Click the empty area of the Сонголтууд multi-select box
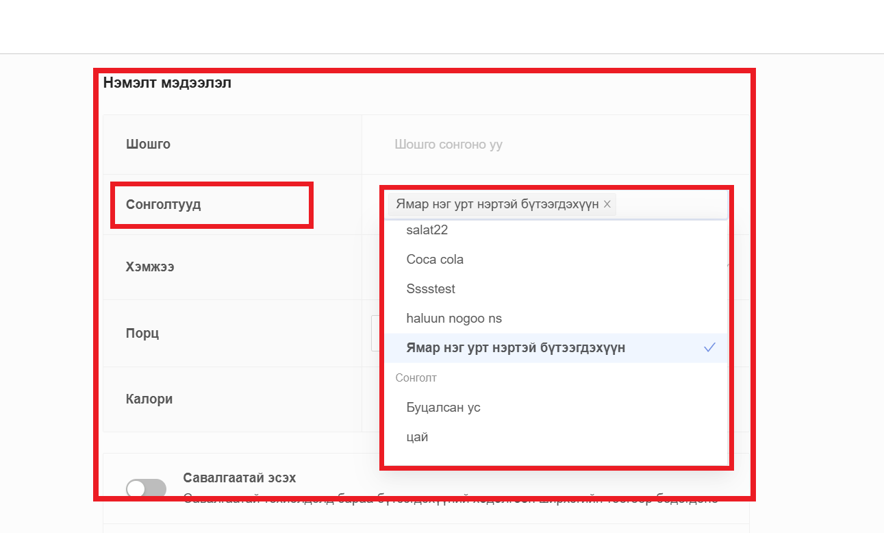The width and height of the screenshot is (884, 533). (671, 204)
